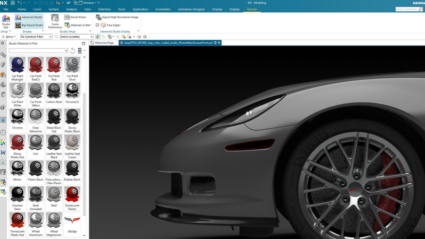
Task: Open Materials in Part command
Action: [x=77, y=25]
